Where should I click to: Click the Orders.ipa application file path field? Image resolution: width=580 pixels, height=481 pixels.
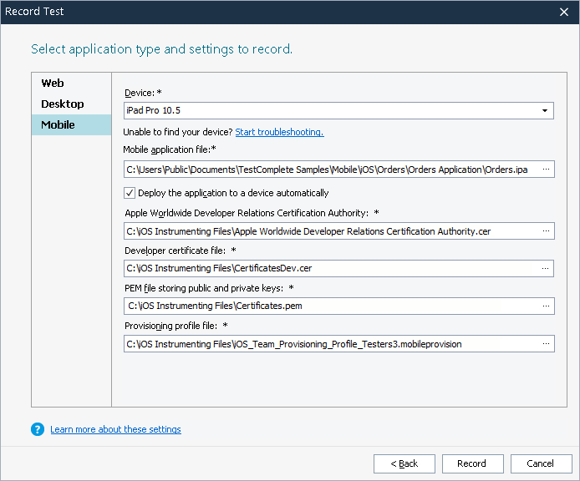[328, 170]
